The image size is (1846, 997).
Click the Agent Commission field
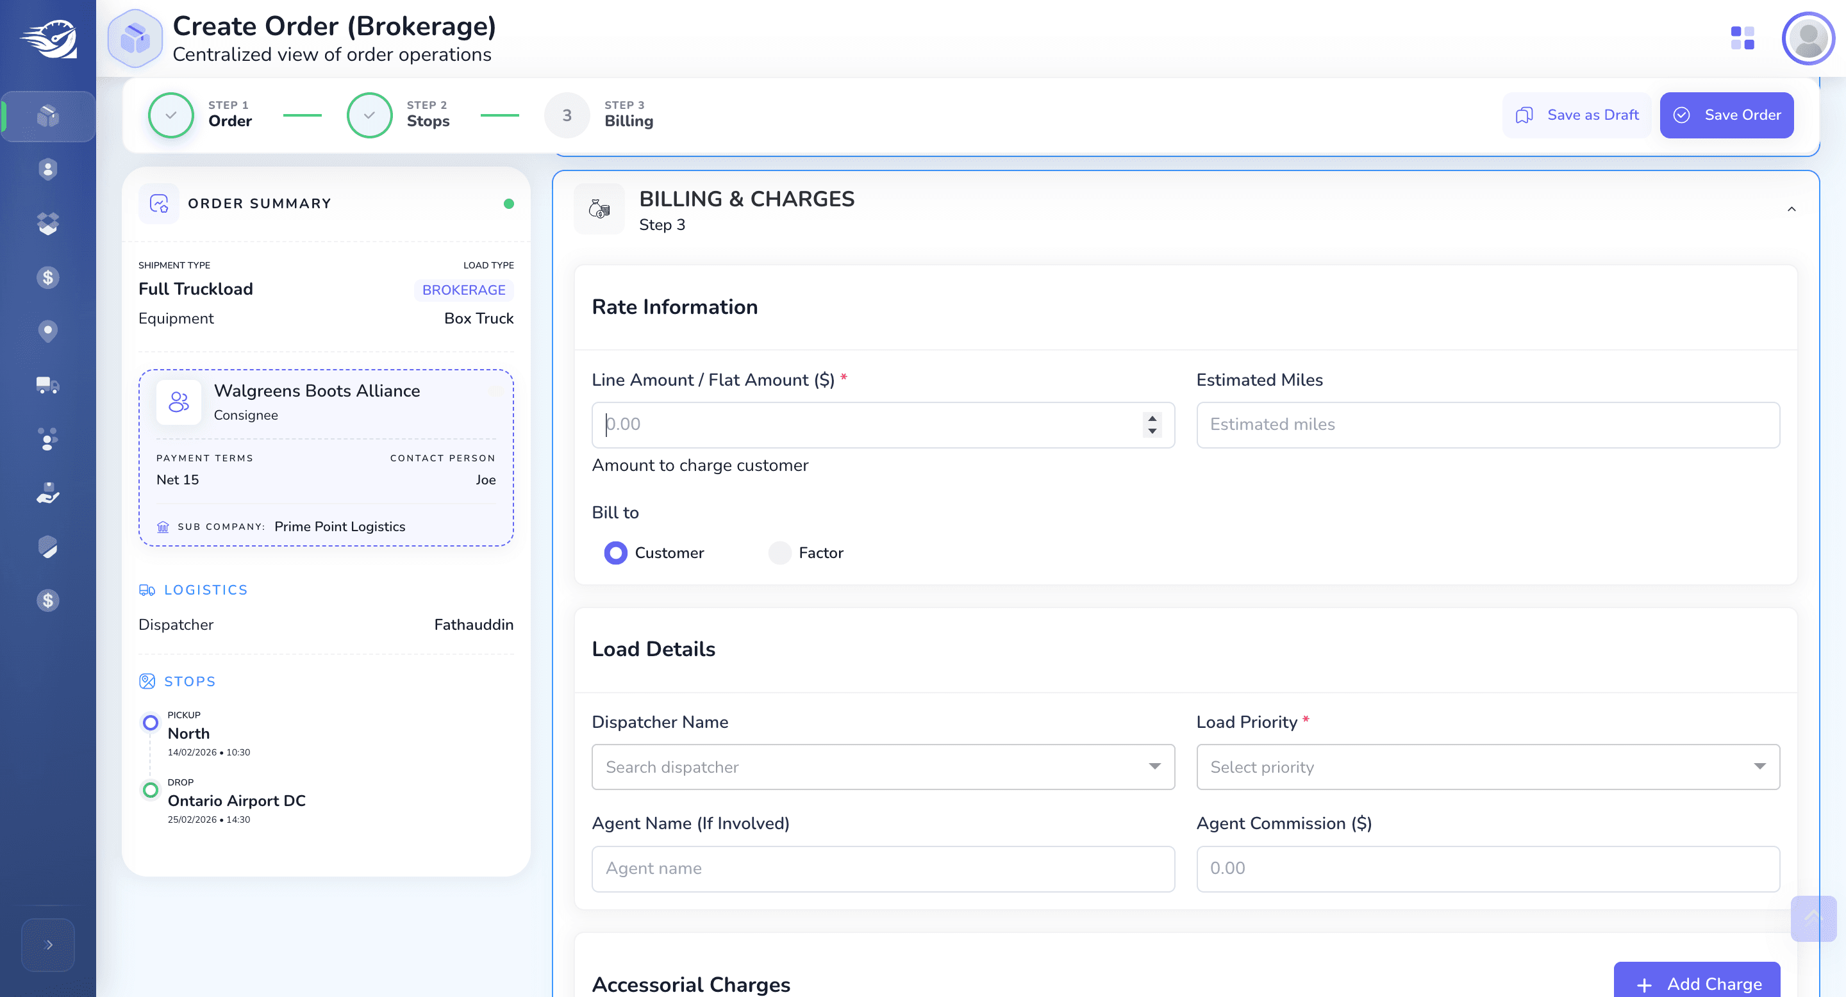[1488, 869]
